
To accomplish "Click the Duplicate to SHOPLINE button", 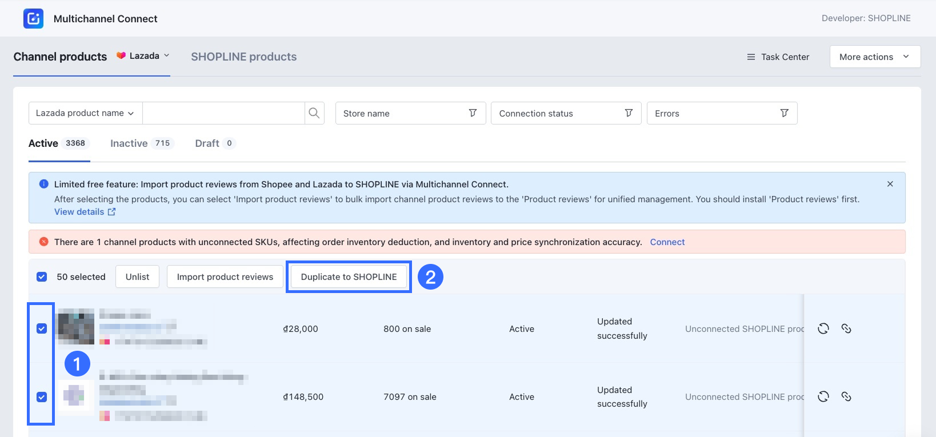I will click(349, 277).
